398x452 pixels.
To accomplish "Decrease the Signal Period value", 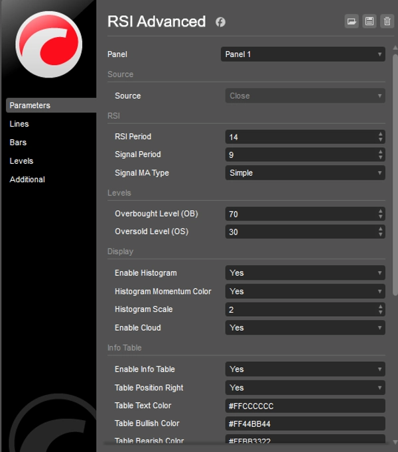I will (380, 157).
